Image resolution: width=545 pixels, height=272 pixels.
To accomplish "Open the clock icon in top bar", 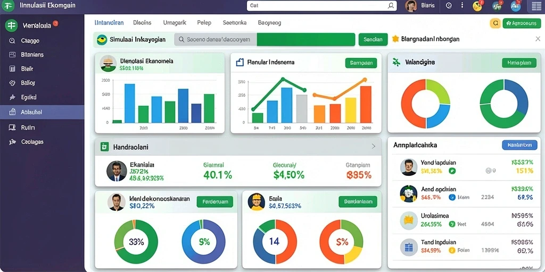I will 449,5.
